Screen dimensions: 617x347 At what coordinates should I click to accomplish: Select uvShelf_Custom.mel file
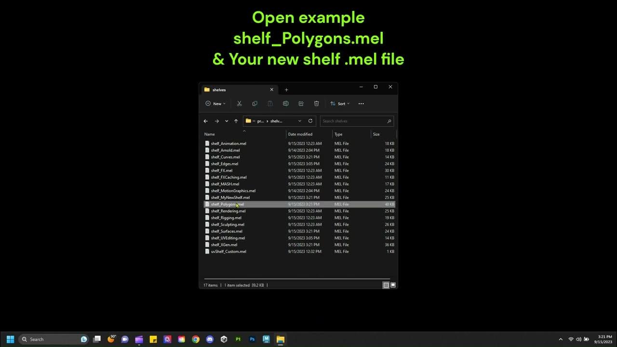[x=299, y=251]
